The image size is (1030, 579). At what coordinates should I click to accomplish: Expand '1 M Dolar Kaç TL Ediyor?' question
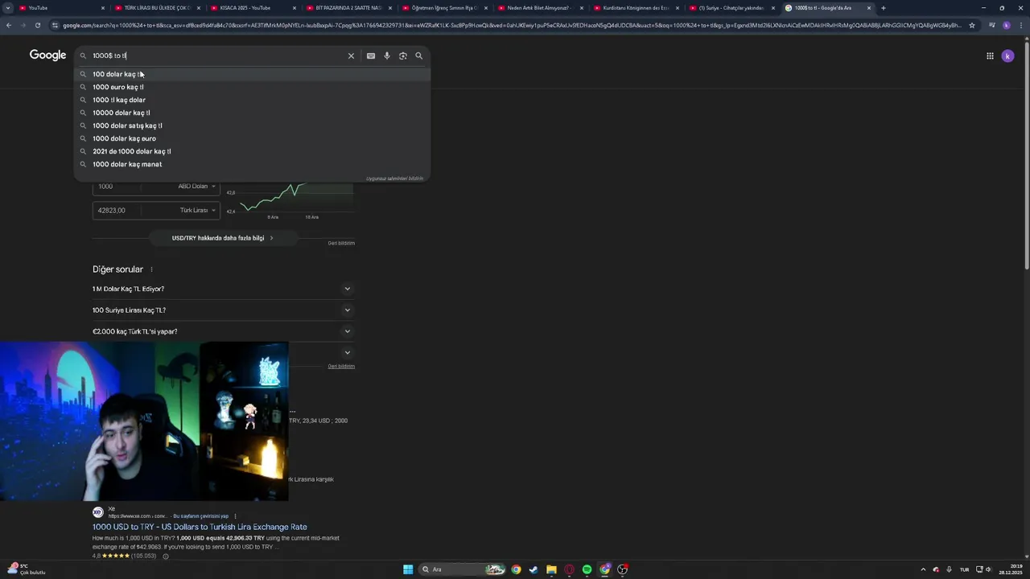[x=223, y=289]
